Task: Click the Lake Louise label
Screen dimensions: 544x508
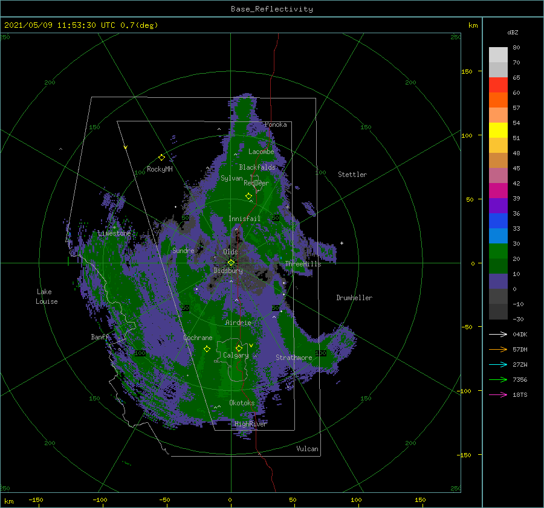Action: pos(47,297)
